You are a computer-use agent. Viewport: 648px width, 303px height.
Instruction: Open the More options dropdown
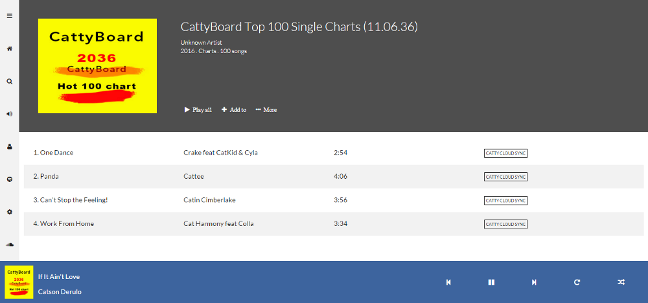click(x=266, y=110)
